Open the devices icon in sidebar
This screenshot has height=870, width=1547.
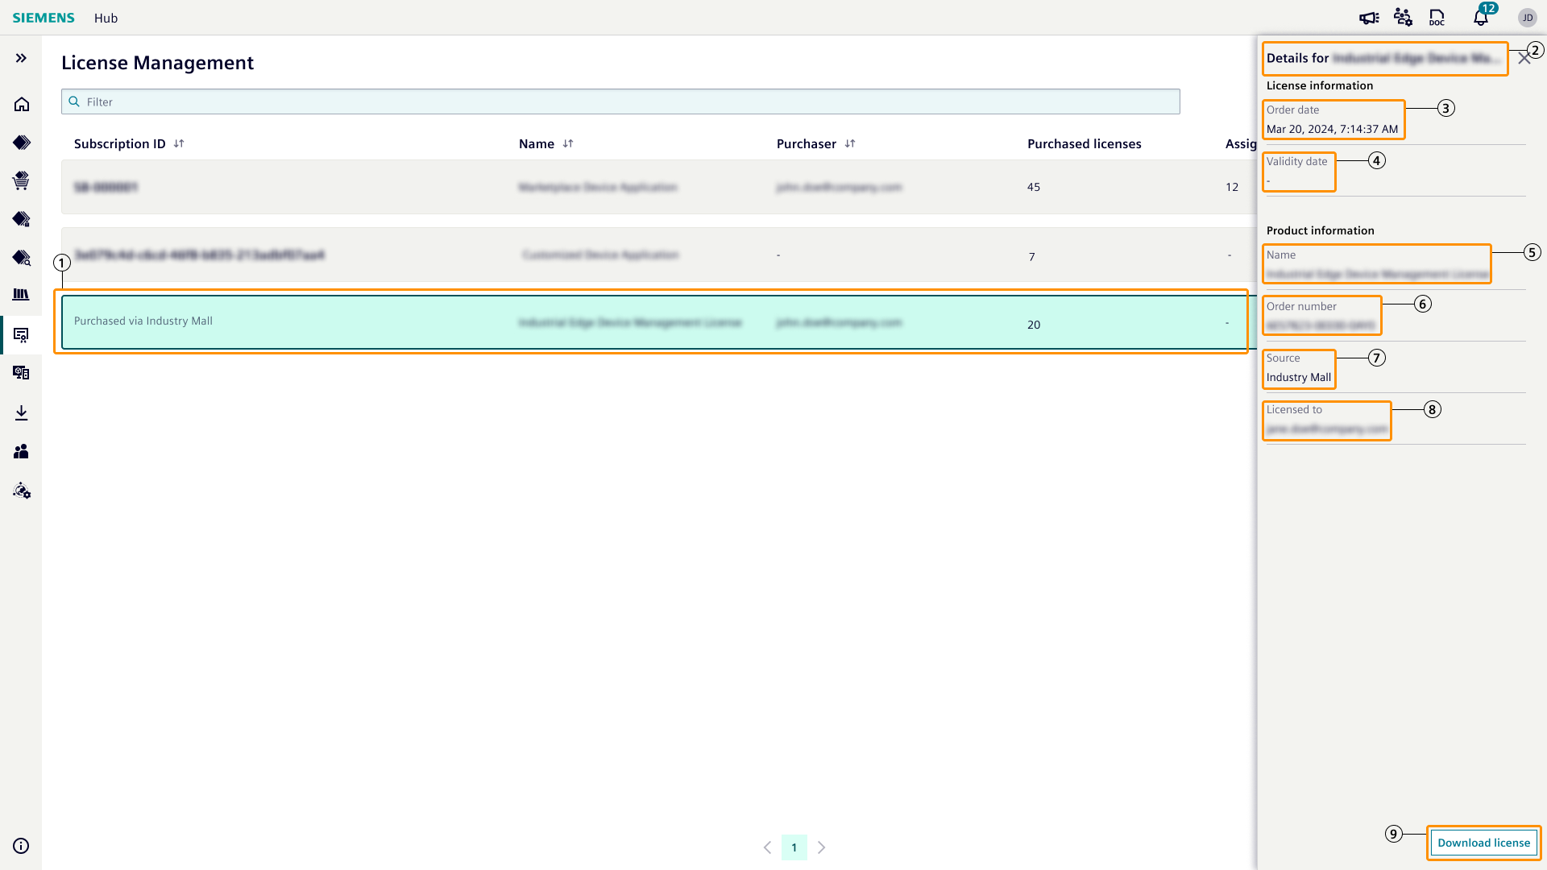point(22,373)
